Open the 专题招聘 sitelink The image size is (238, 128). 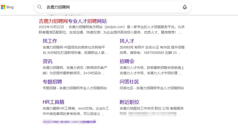coord(52,82)
